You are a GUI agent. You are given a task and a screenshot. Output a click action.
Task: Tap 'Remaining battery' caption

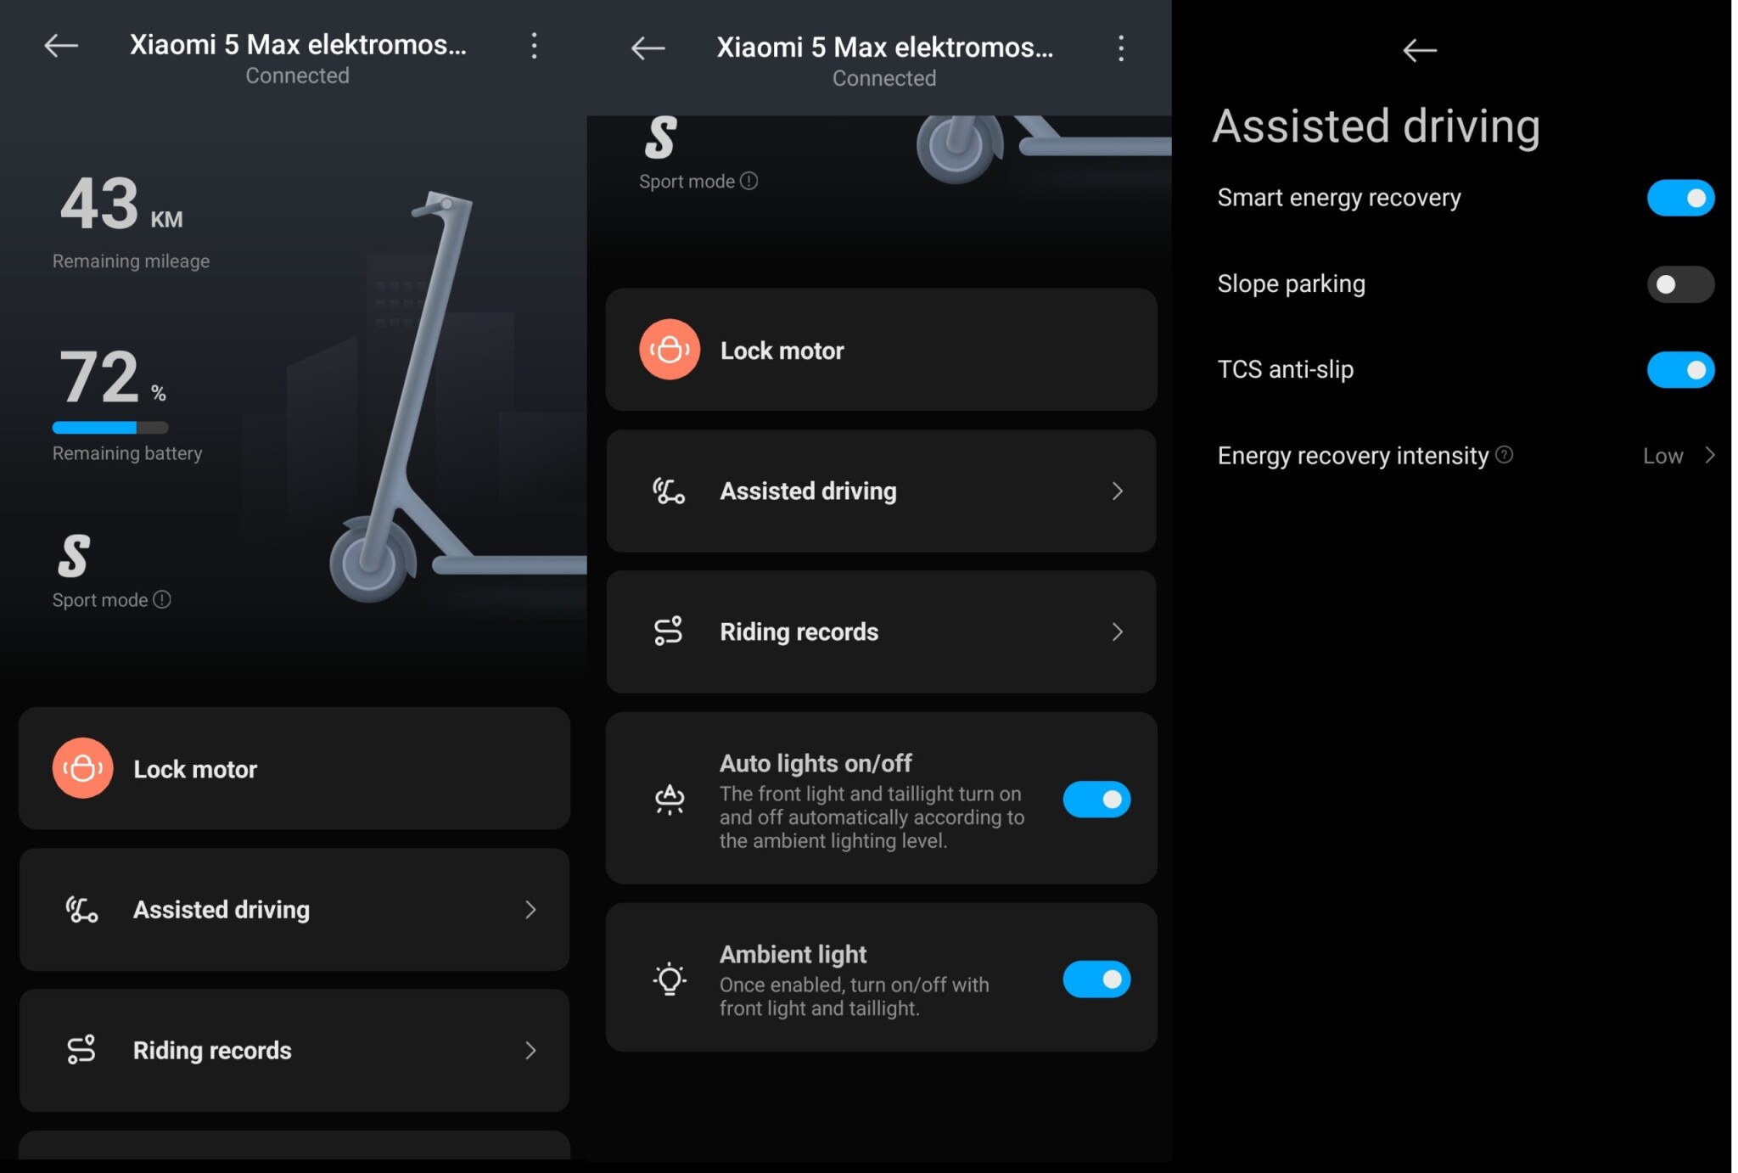tap(127, 453)
